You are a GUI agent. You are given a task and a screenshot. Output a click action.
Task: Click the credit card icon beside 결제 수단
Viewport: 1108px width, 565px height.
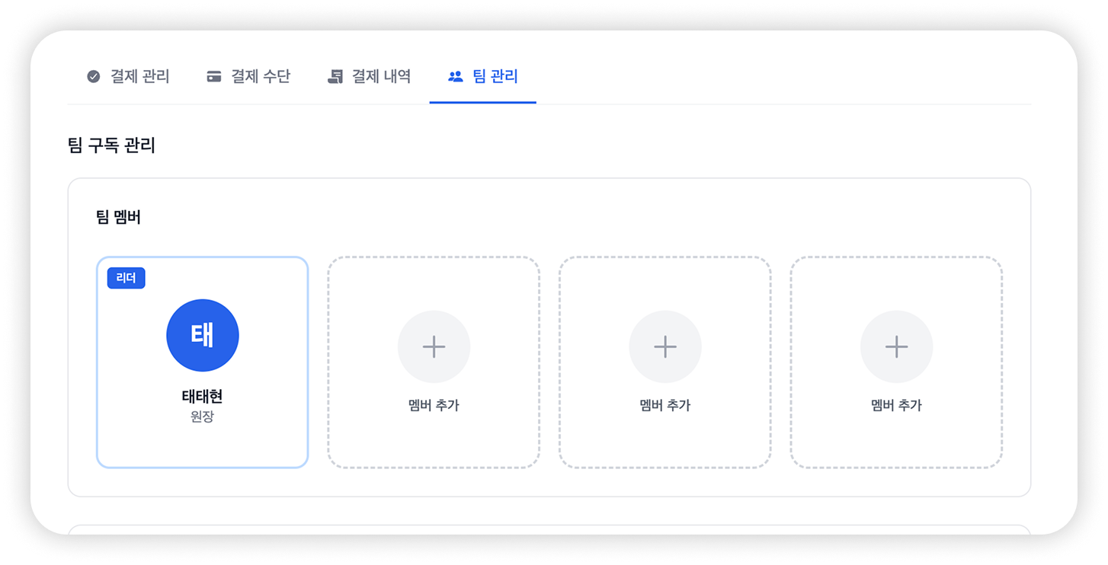tap(214, 75)
